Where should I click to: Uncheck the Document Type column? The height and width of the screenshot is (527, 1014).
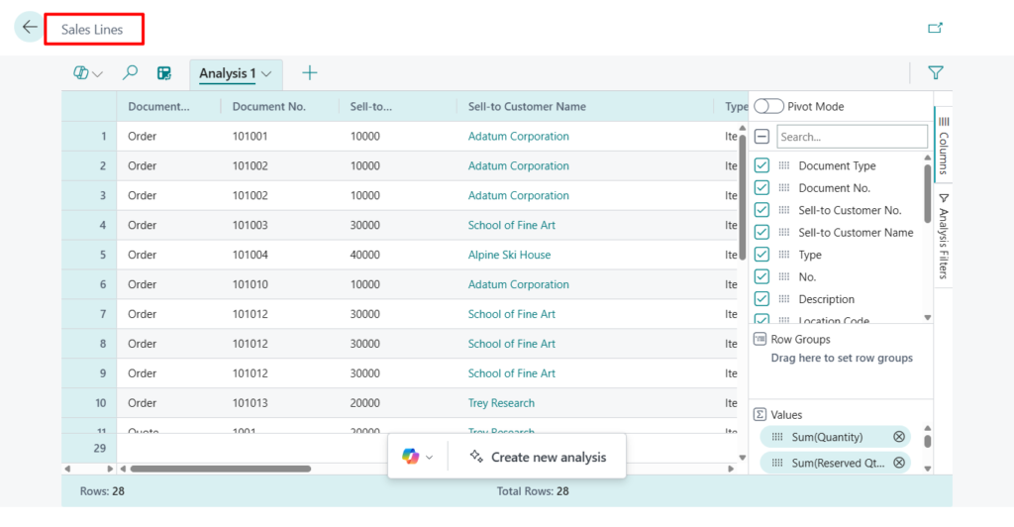point(761,165)
